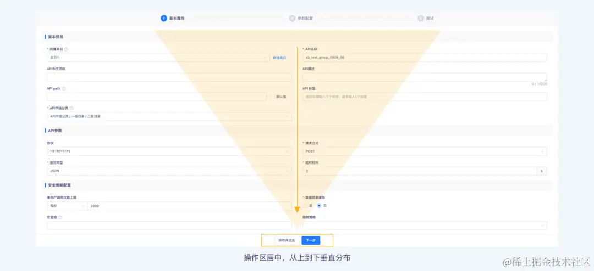Focus the call limit input showing 2000

pyautogui.click(x=189, y=206)
